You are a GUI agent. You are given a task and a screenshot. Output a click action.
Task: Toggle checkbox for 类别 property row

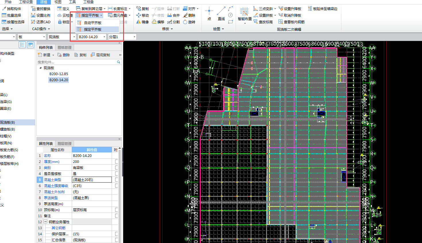click(117, 168)
